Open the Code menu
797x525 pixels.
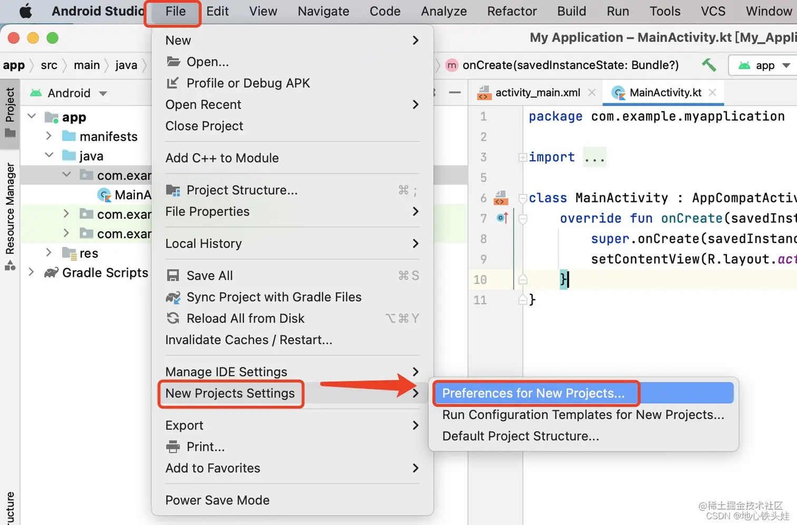385,11
